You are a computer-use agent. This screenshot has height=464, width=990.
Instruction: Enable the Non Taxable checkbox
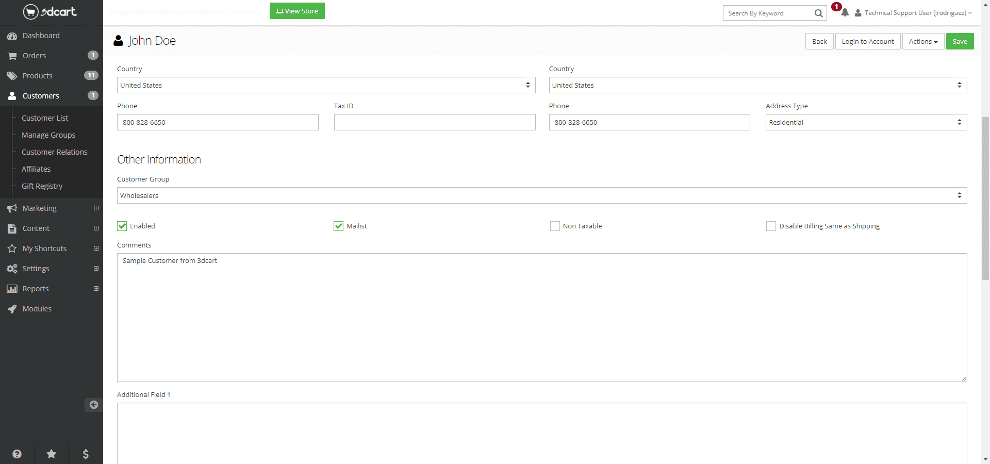(x=555, y=226)
